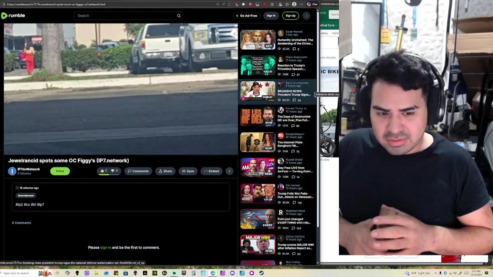Click the Task View taskbar icon
Screen dimensions: 493x277
[x=57, y=273]
